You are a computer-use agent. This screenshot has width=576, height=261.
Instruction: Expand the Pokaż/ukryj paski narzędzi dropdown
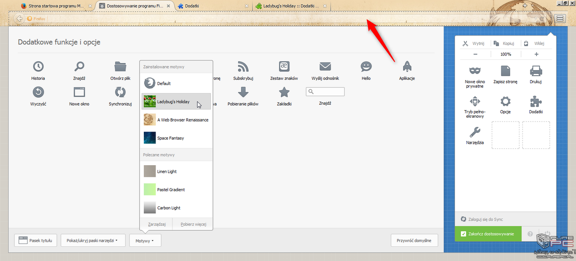pos(92,240)
